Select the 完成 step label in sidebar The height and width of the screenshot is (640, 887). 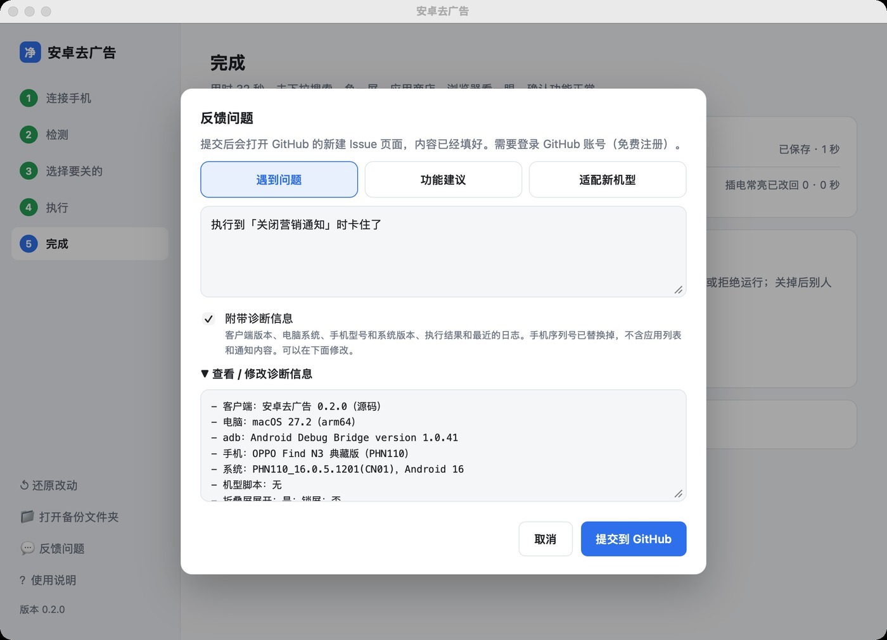point(57,244)
